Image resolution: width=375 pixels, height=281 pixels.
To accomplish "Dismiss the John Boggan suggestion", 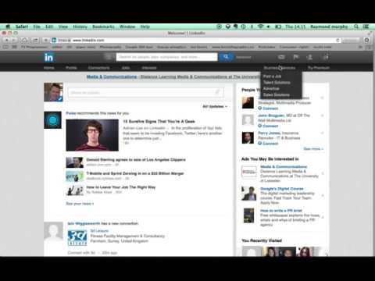I will coord(323,116).
